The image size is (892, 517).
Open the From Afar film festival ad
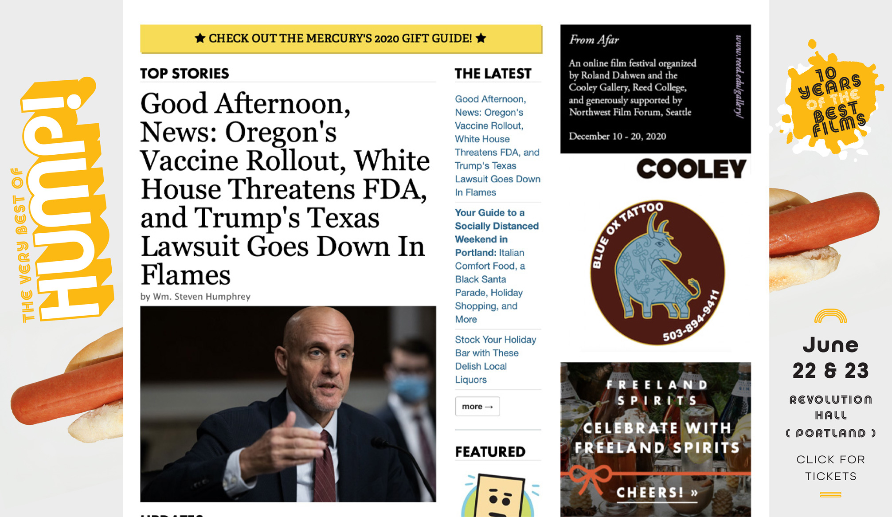pos(655,89)
